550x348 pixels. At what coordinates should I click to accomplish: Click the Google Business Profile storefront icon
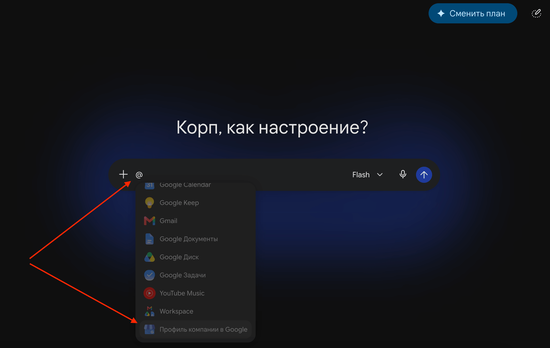(150, 329)
